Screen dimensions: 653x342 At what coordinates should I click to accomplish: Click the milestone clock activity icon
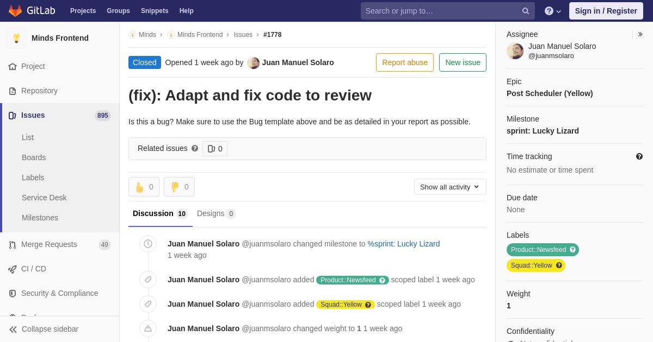tap(148, 244)
